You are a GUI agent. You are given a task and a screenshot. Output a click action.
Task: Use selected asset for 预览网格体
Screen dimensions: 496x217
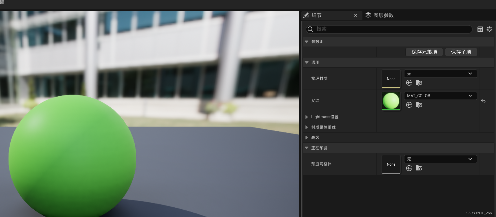click(409, 168)
